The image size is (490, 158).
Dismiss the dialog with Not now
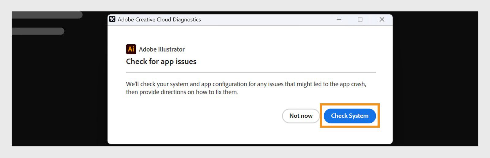[301, 116]
